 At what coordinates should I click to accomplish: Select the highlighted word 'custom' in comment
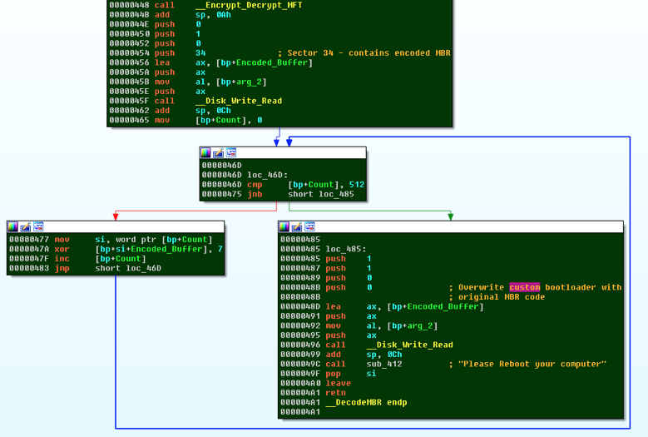524,287
